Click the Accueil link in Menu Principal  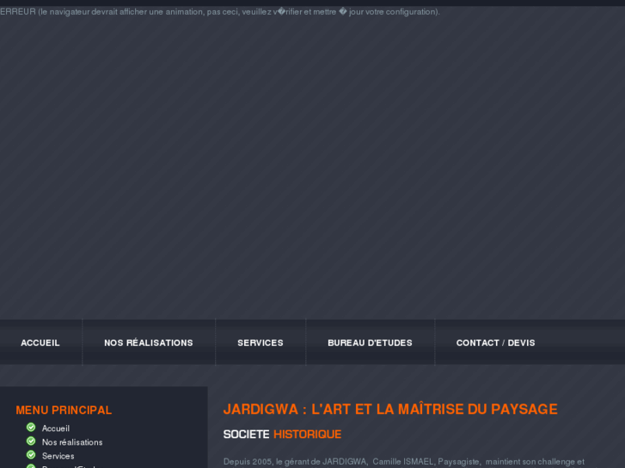tap(56, 428)
